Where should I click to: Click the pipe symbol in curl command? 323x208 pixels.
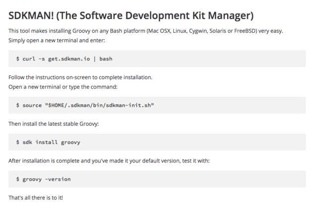pos(95,59)
